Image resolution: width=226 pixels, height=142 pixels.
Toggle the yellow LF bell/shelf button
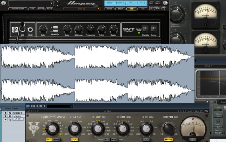(x=75, y=140)
